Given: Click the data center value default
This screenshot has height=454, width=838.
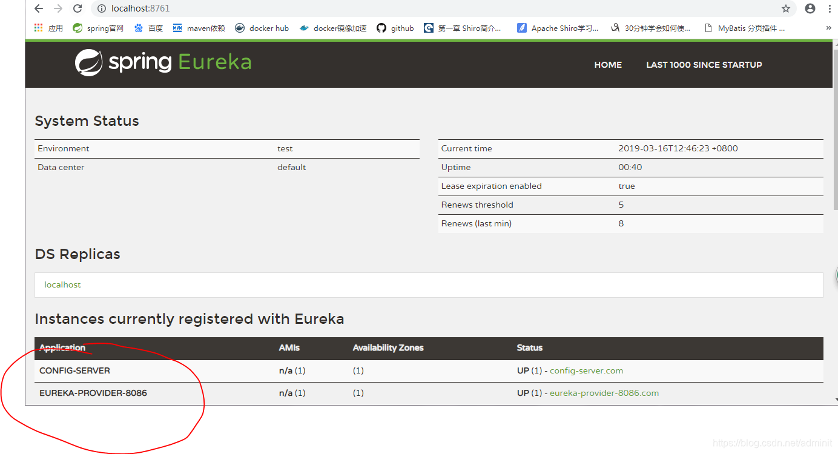Looking at the screenshot, I should 292,167.
